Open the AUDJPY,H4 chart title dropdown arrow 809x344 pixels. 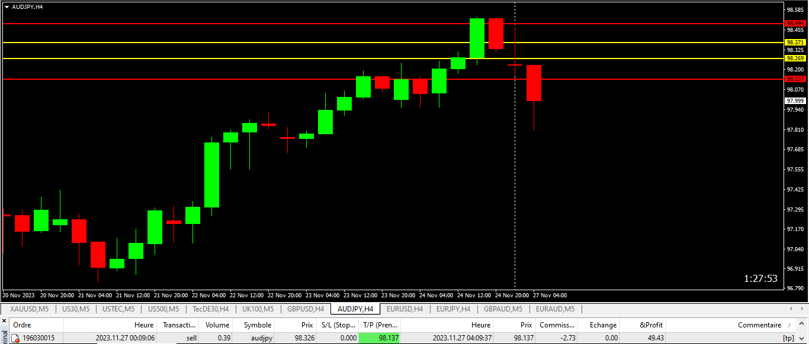point(6,7)
